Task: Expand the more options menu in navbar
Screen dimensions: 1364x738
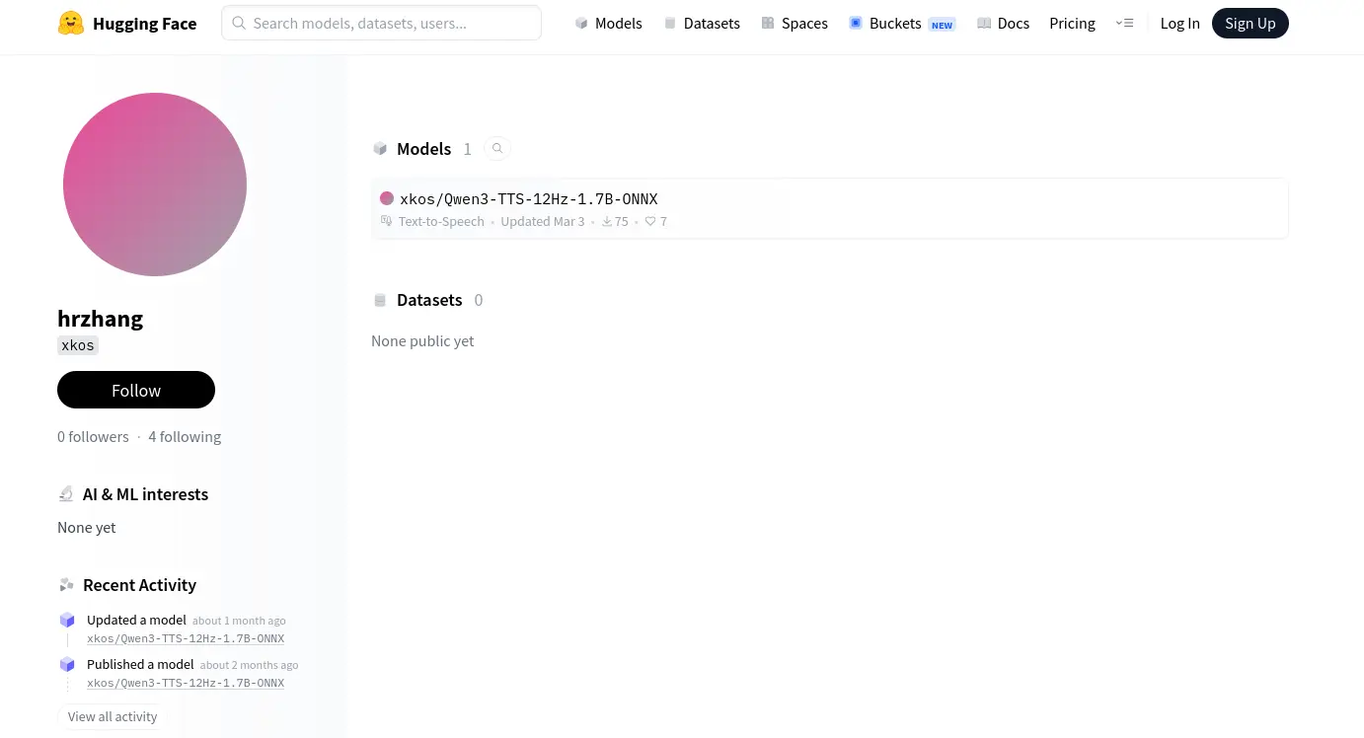Action: (1124, 23)
